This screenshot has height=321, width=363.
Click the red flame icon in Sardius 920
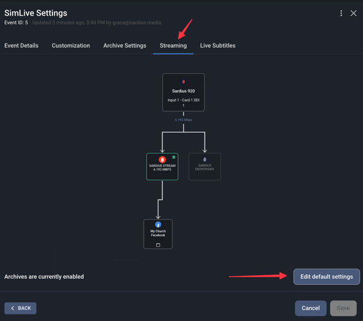point(183,81)
